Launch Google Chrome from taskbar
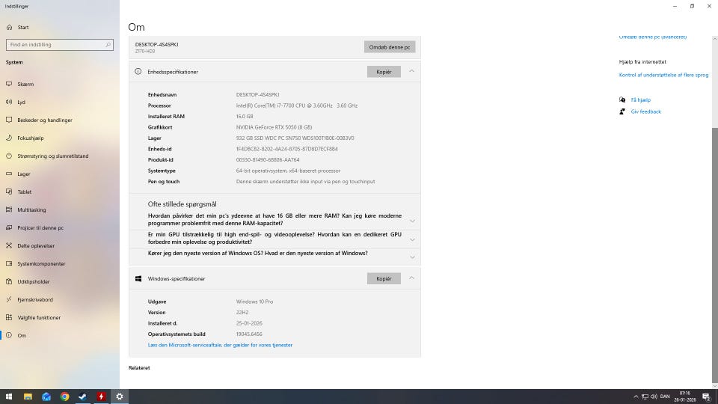Viewport: 718px width, 404px height. point(64,397)
